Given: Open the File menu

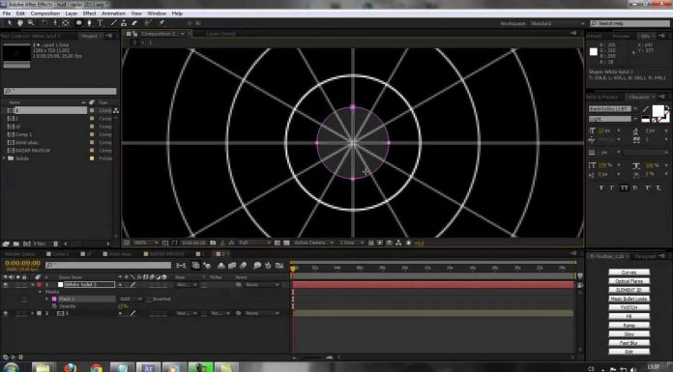Looking at the screenshot, I should (x=7, y=14).
